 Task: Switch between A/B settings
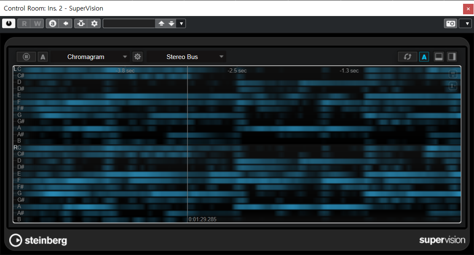[53, 24]
